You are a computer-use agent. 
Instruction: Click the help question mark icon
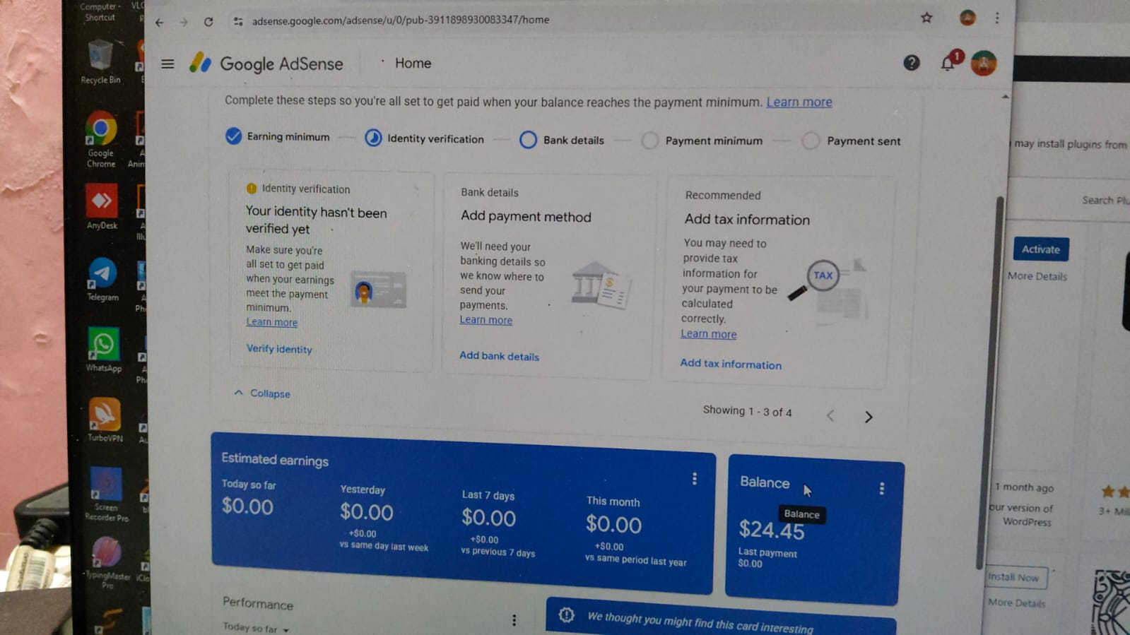tap(911, 63)
